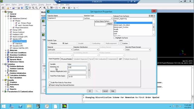Open the File menu
The image size is (194, 109).
coord(2,5)
